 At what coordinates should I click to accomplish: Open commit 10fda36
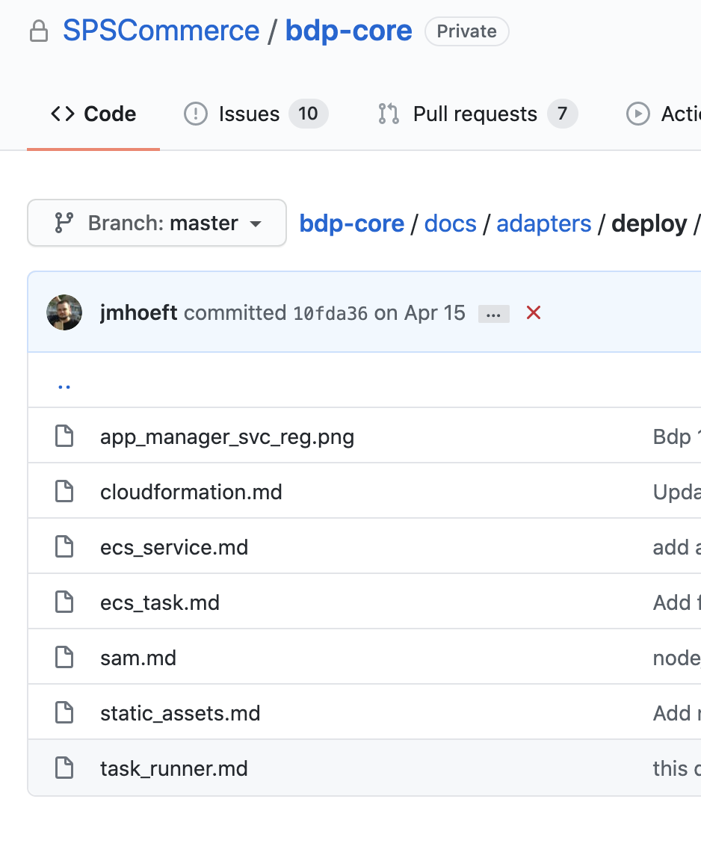pyautogui.click(x=330, y=313)
